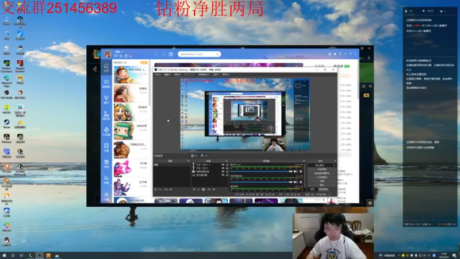
Task: Open settings gear in League client title bar
Action: [x=362, y=48]
